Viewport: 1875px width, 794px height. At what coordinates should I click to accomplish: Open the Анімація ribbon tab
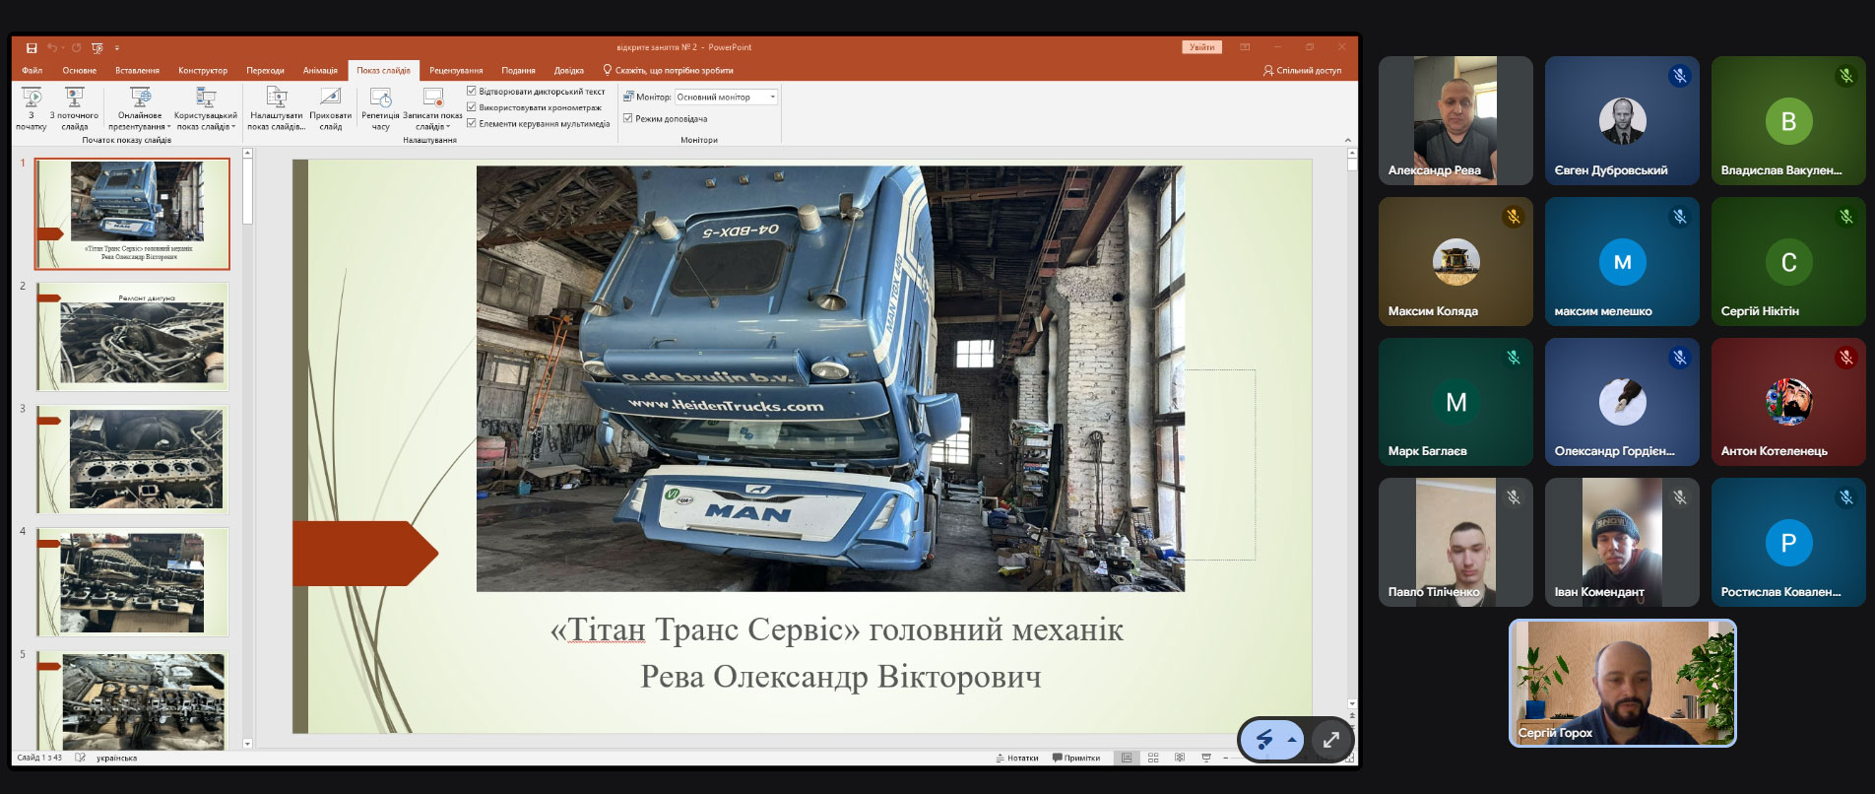click(x=320, y=71)
